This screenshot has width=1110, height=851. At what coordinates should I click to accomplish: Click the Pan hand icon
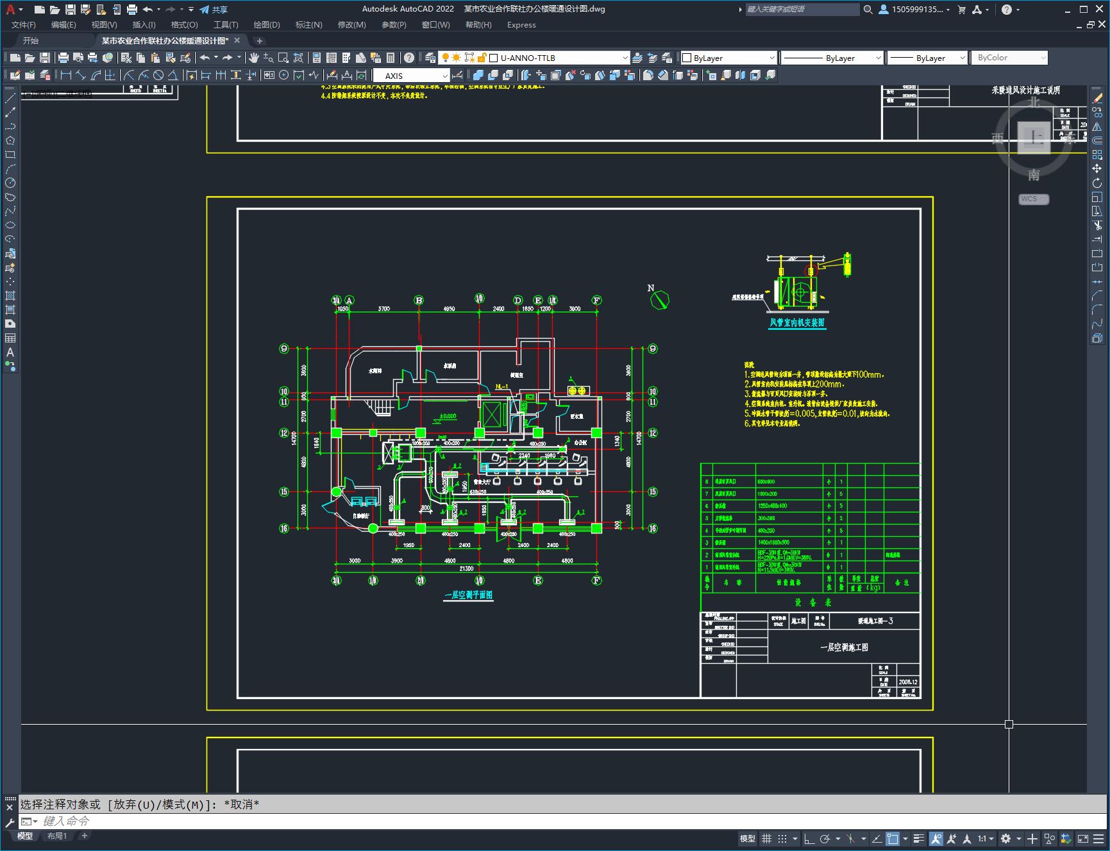click(x=254, y=58)
